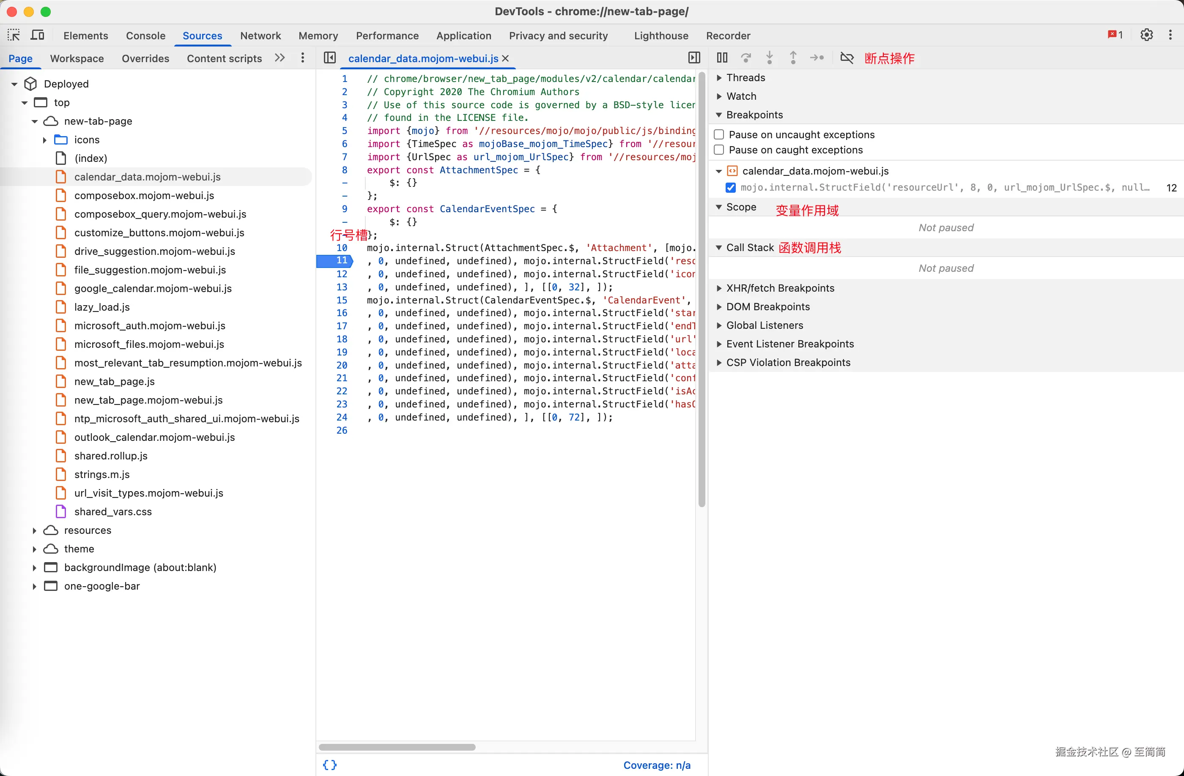1184x776 pixels.
Task: Open the Overrides tab
Action: [x=145, y=59]
